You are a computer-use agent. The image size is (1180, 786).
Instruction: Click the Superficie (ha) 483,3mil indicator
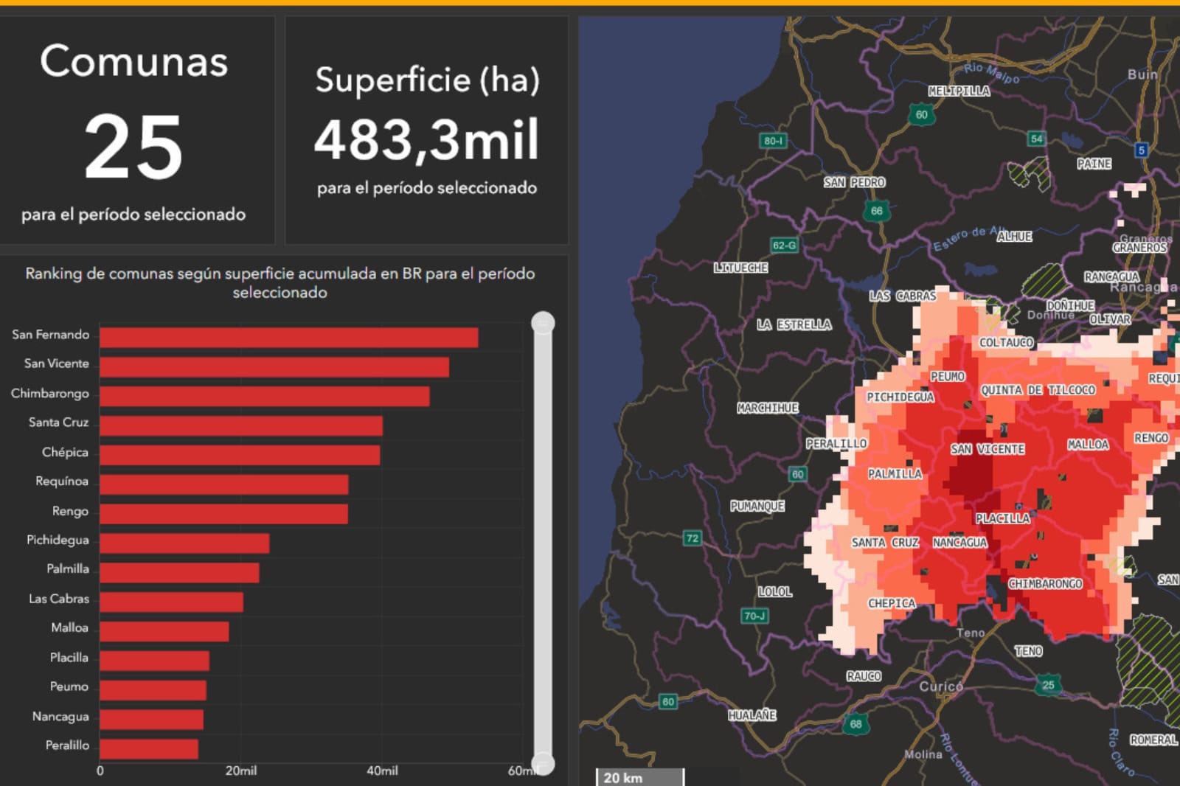426,131
